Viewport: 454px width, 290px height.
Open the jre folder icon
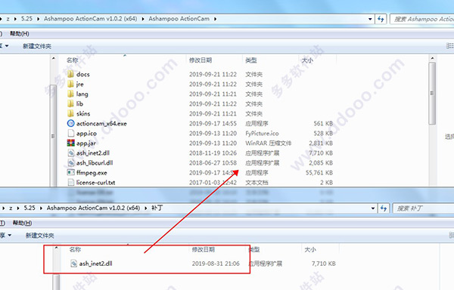[x=70, y=84]
